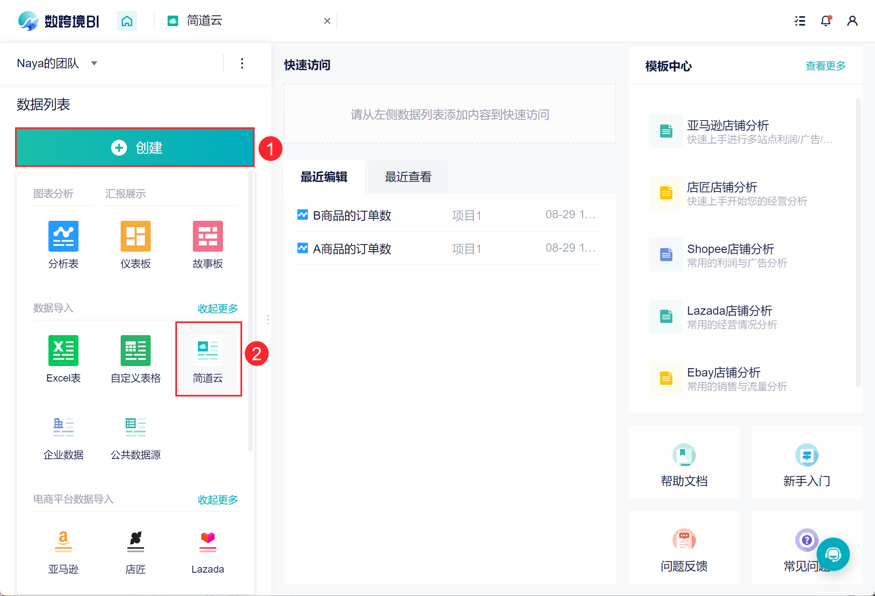The height and width of the screenshot is (596, 875).
Task: Expand the Naya的团队 team dropdown
Action: pos(94,63)
